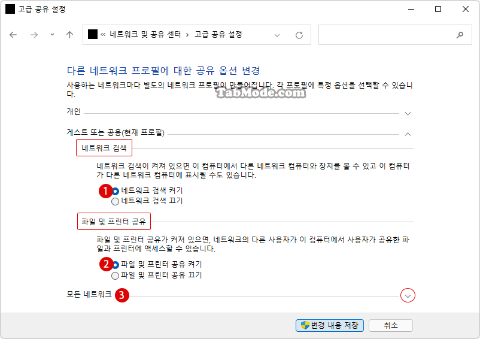Viewport: 480px width, 339px height.
Task: Focus the search input box
Action: (x=395, y=35)
